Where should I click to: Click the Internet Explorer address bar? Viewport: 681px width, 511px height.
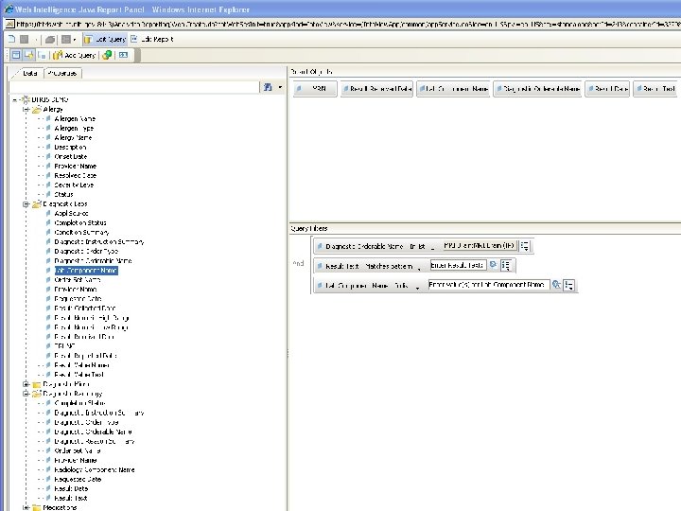coord(343,24)
